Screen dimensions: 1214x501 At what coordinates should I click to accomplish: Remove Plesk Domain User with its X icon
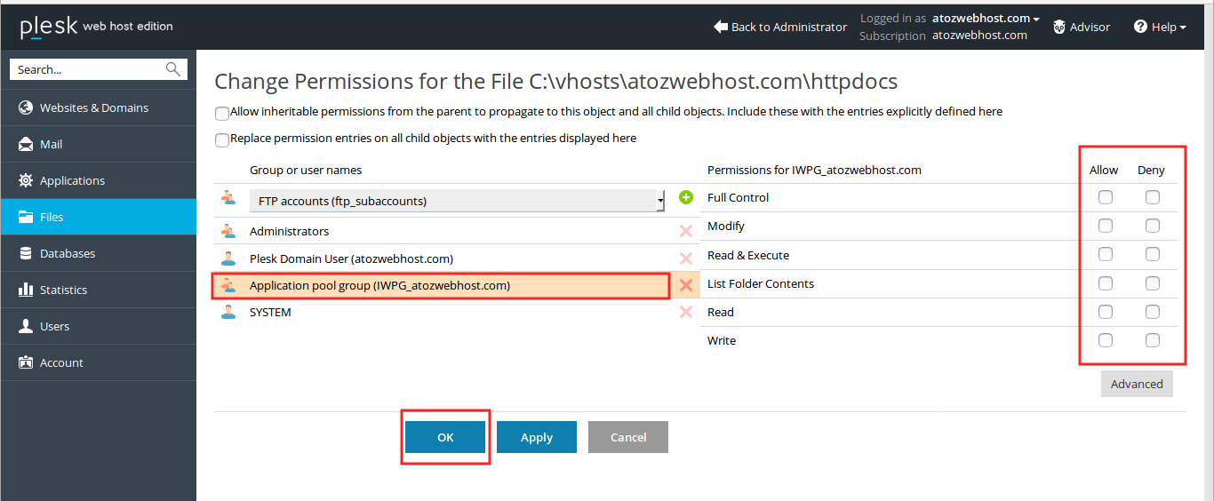pos(686,258)
